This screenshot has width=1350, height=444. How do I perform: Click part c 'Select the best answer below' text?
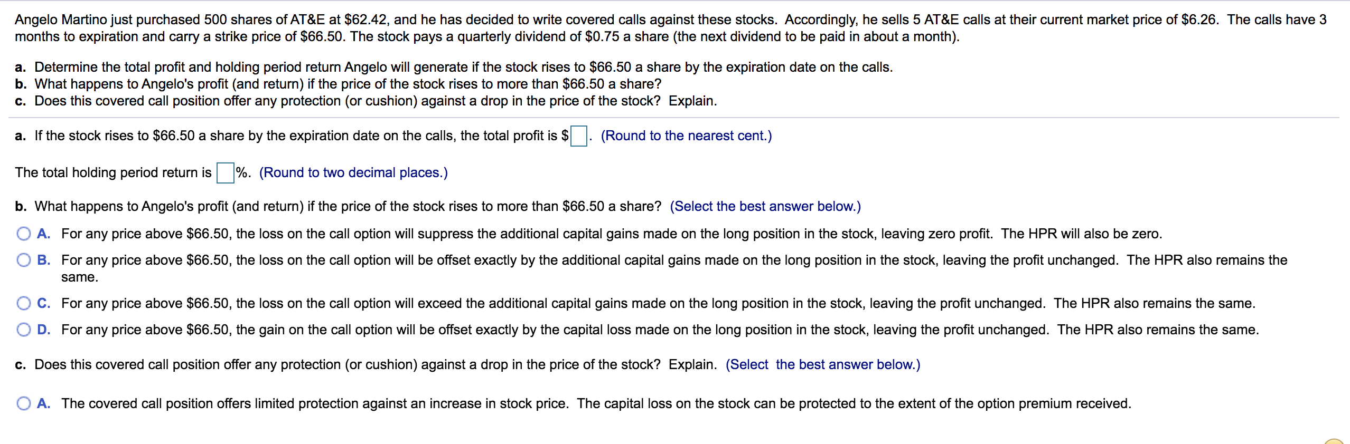(x=823, y=364)
